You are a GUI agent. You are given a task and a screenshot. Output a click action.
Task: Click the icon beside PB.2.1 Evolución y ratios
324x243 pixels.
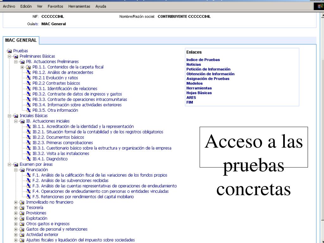29,78
